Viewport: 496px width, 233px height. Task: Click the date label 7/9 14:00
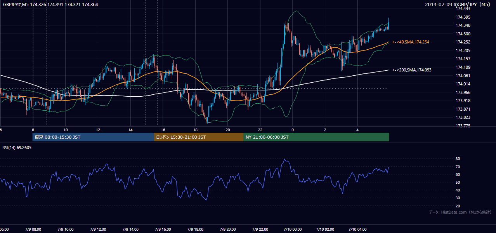tap(130, 230)
